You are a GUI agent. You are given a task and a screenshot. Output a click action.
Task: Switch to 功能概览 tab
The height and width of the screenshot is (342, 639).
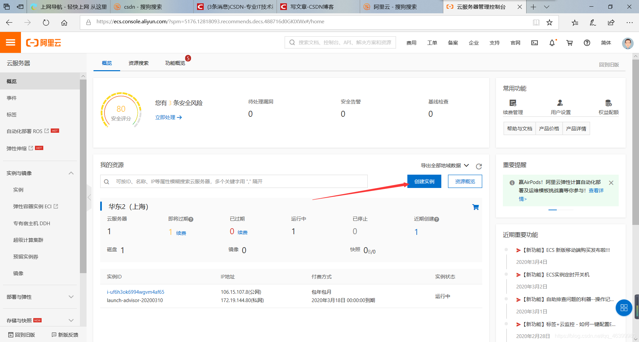pyautogui.click(x=175, y=63)
